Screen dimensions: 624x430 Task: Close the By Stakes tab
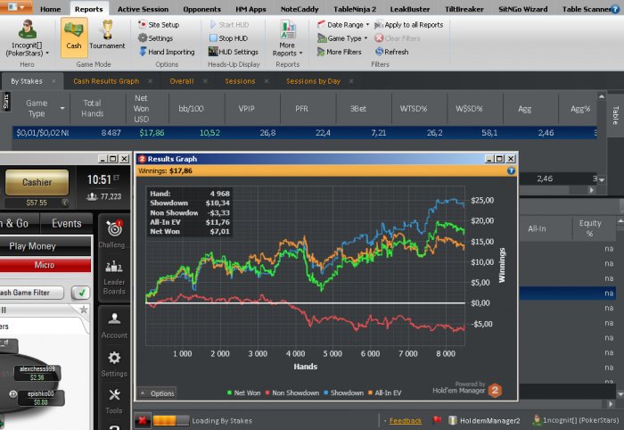pyautogui.click(x=53, y=81)
